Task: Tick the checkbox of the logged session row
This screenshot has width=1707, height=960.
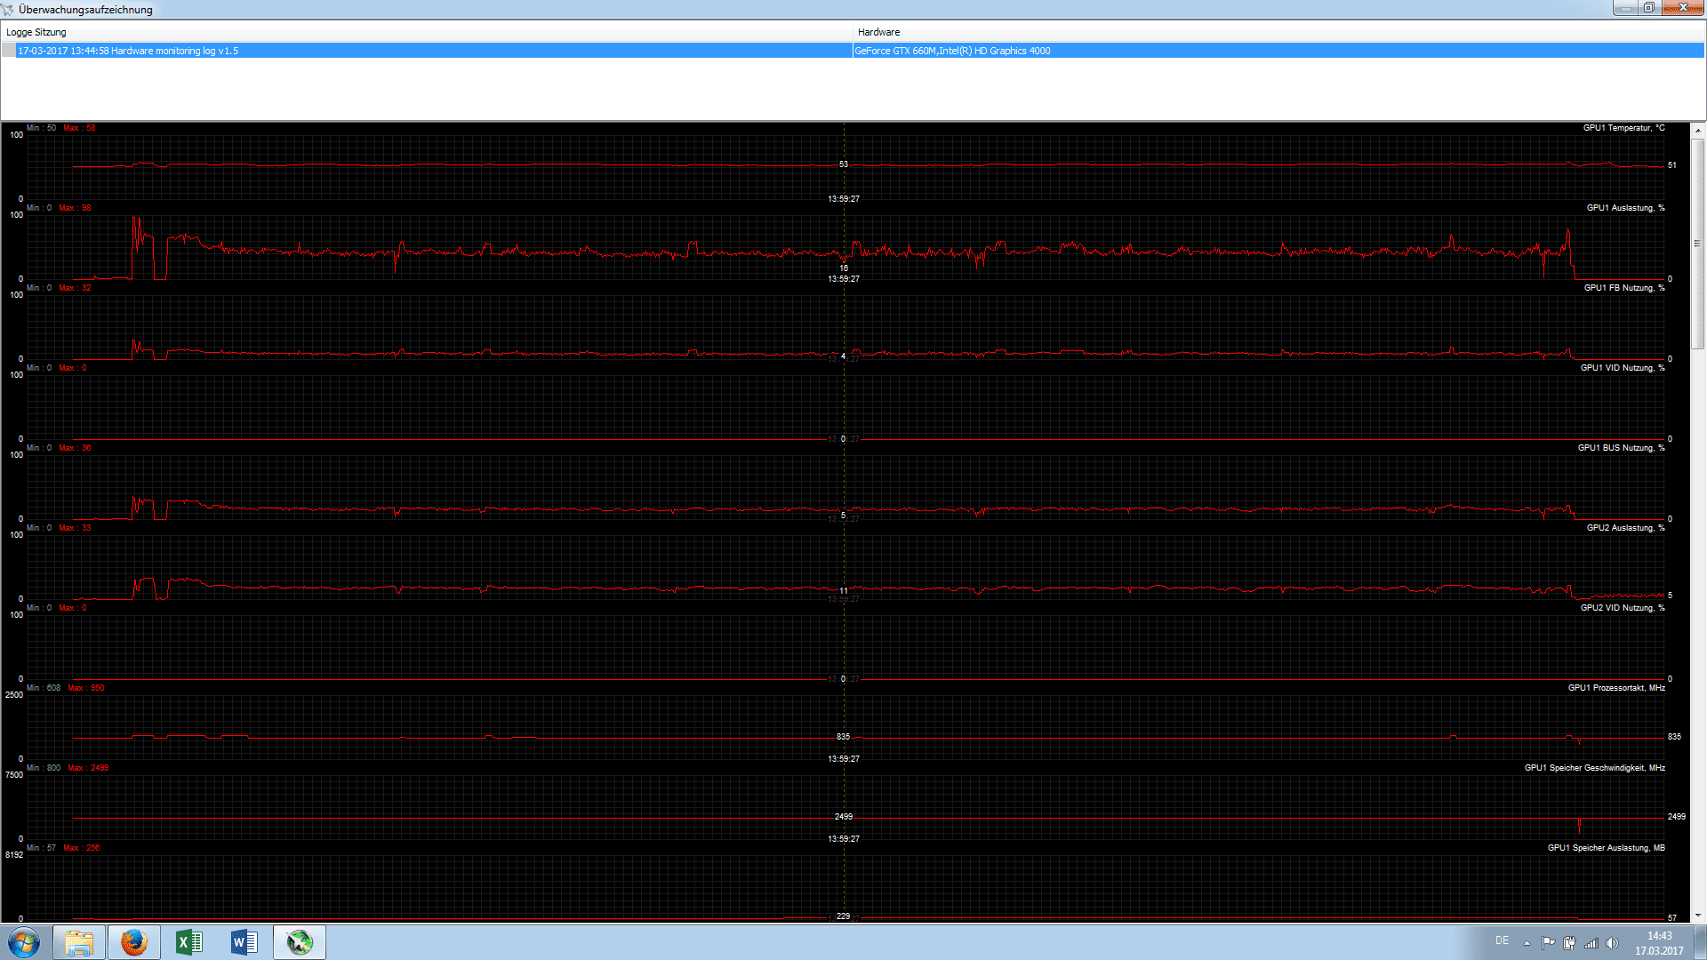Action: pyautogui.click(x=9, y=51)
